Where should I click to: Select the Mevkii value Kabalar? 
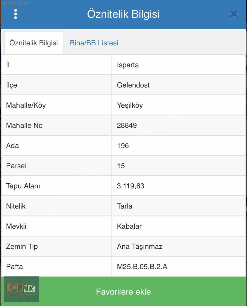click(x=129, y=226)
